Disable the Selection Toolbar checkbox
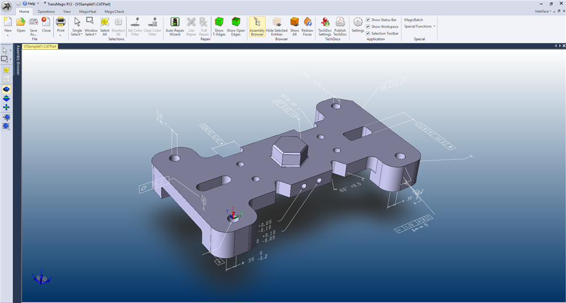This screenshot has width=566, height=303. pos(368,33)
